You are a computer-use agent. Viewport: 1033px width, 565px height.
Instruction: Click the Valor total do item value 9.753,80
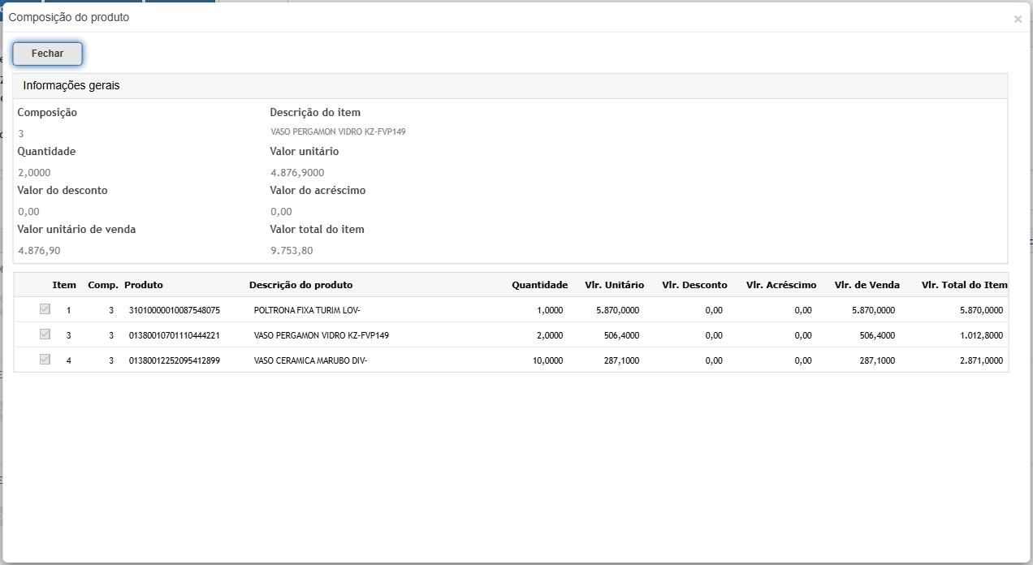click(x=292, y=250)
